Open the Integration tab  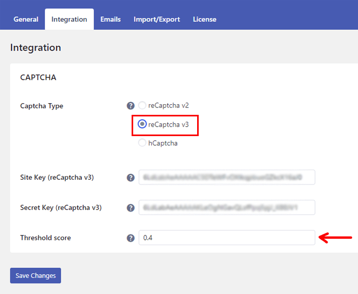pos(69,19)
